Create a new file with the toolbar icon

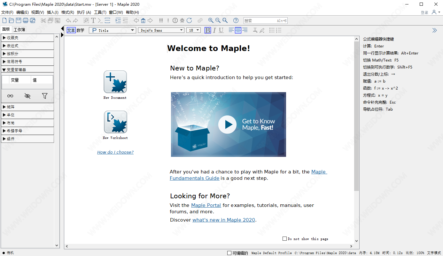click(x=4, y=20)
